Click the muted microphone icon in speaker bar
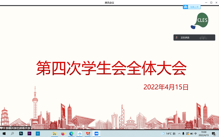The width and height of the screenshot is (219, 137). (177, 38)
